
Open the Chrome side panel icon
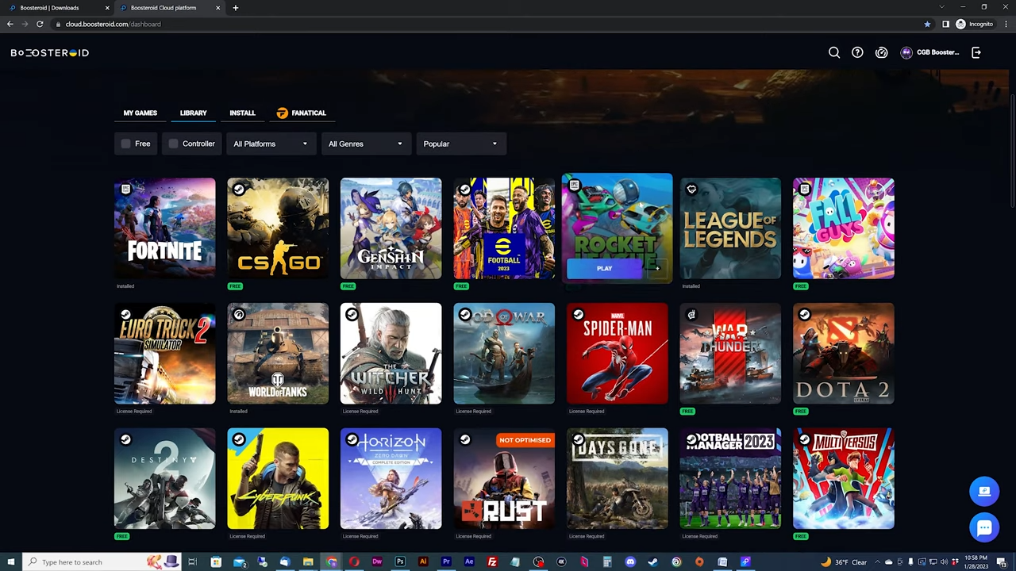coord(945,24)
